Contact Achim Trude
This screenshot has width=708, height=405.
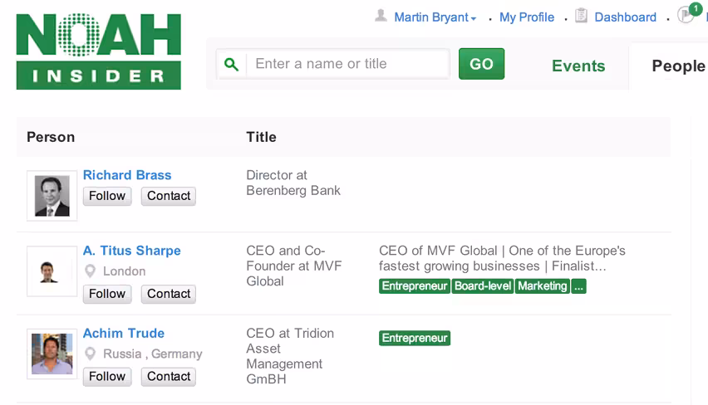[169, 377]
